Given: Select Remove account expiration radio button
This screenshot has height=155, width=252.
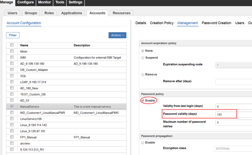Looking at the screenshot, I should click(143, 75).
